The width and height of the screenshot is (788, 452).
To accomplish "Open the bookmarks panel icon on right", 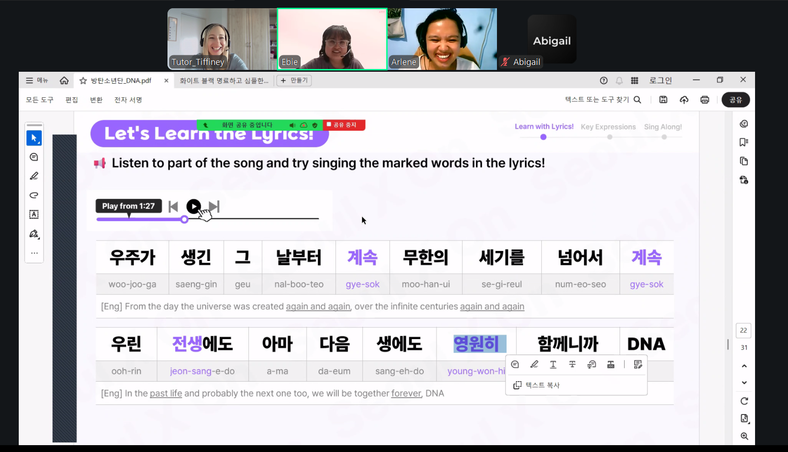I will click(x=744, y=143).
